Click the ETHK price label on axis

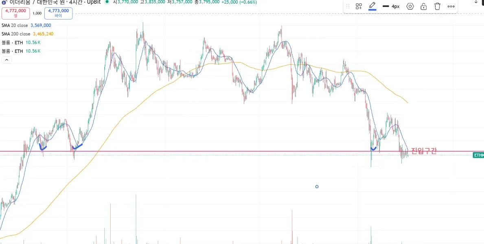click(x=478, y=155)
